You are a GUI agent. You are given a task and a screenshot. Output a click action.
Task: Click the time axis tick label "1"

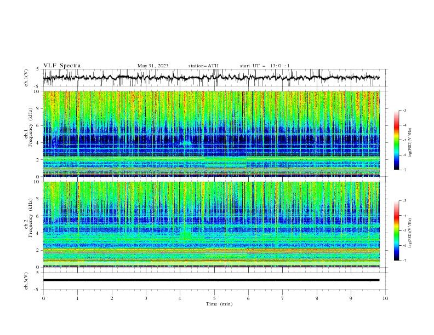pos(77,298)
